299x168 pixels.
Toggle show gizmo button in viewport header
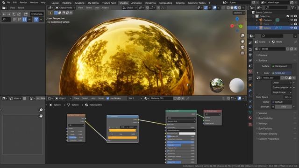coord(206,8)
